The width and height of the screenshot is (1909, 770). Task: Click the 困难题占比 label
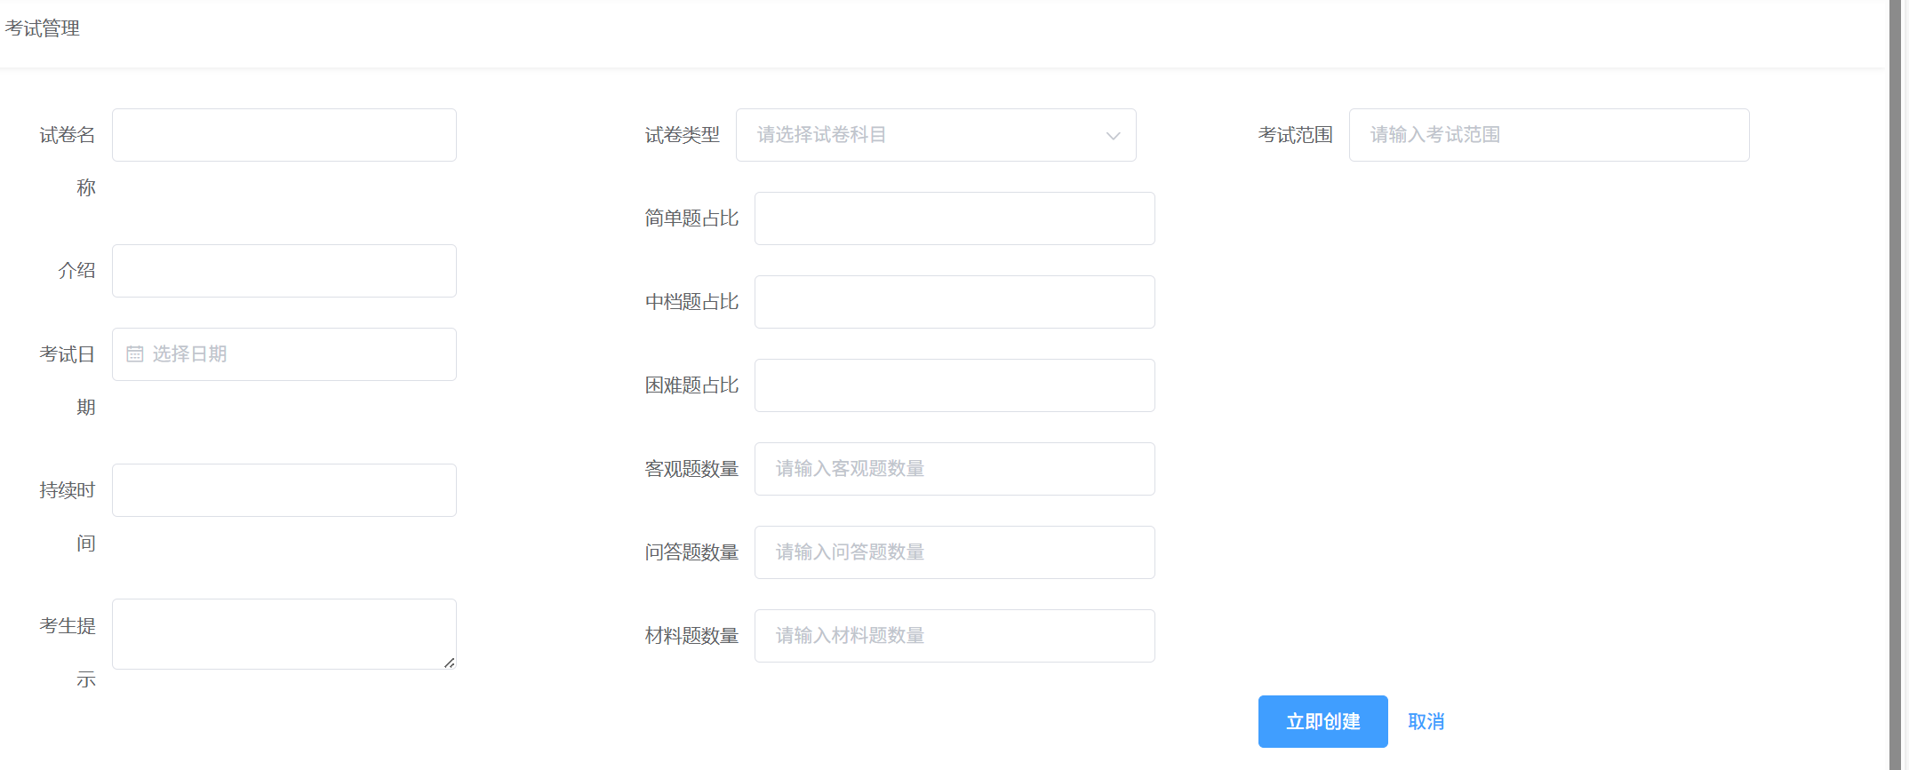coord(691,385)
